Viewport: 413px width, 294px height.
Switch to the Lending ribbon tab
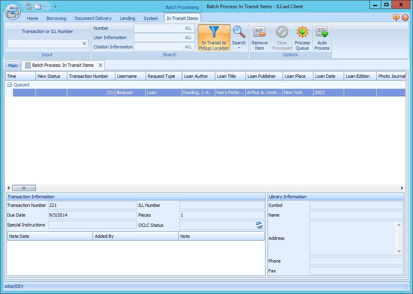[127, 18]
